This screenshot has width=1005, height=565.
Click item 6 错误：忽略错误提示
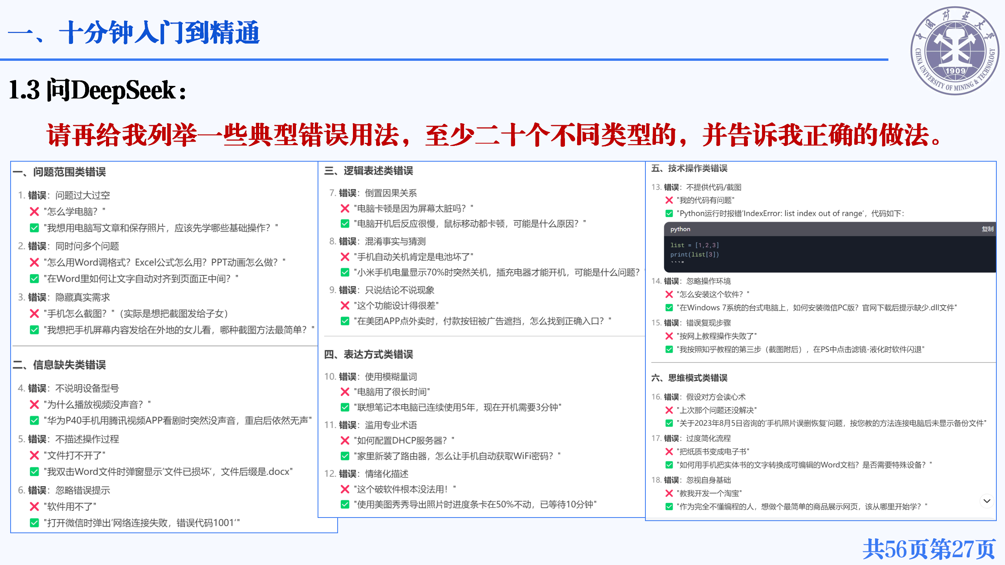(x=64, y=490)
